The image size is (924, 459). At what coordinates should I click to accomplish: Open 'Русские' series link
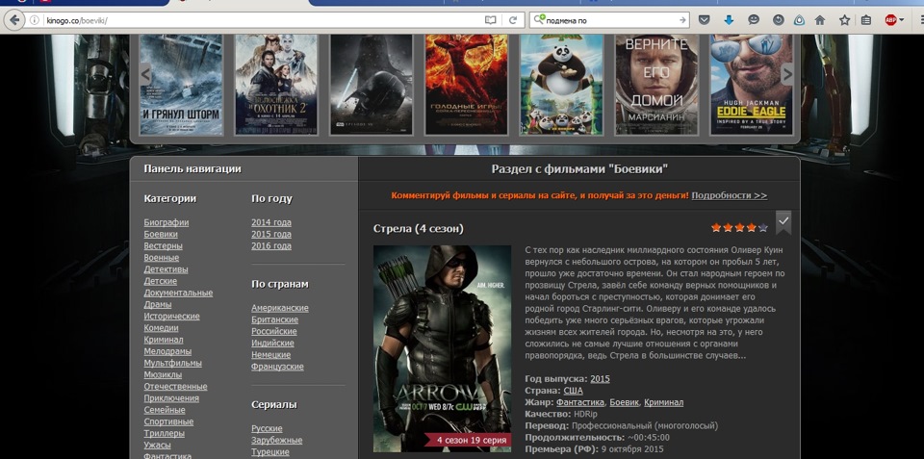267,428
